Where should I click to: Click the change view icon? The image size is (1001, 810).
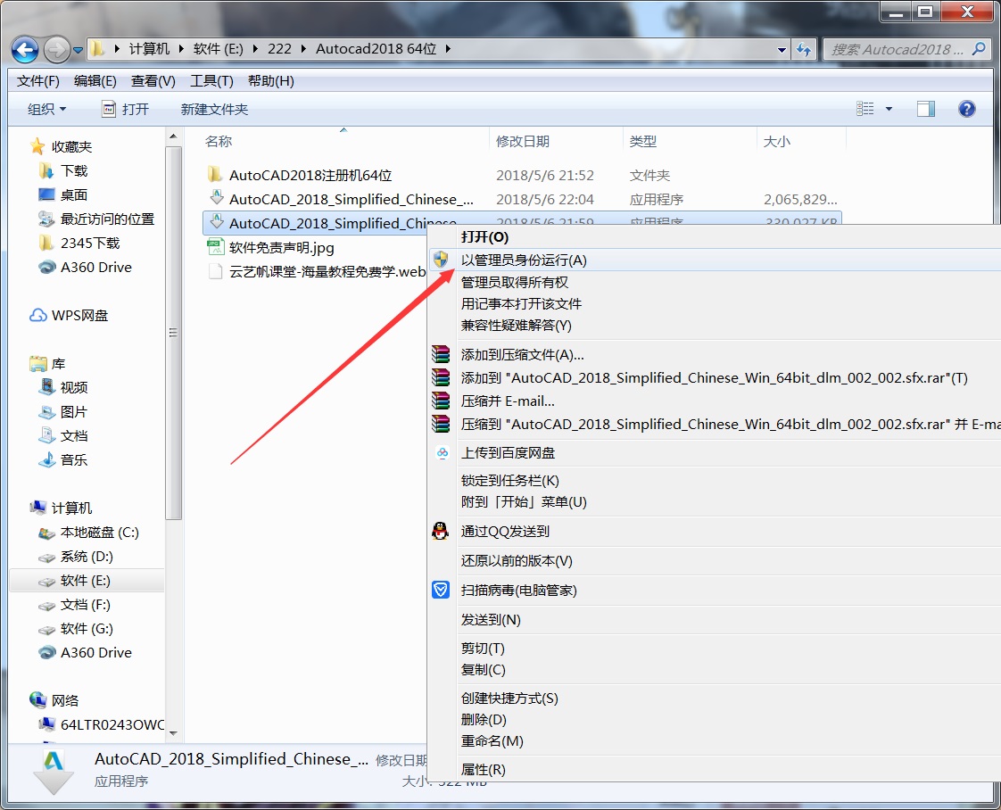(x=865, y=109)
